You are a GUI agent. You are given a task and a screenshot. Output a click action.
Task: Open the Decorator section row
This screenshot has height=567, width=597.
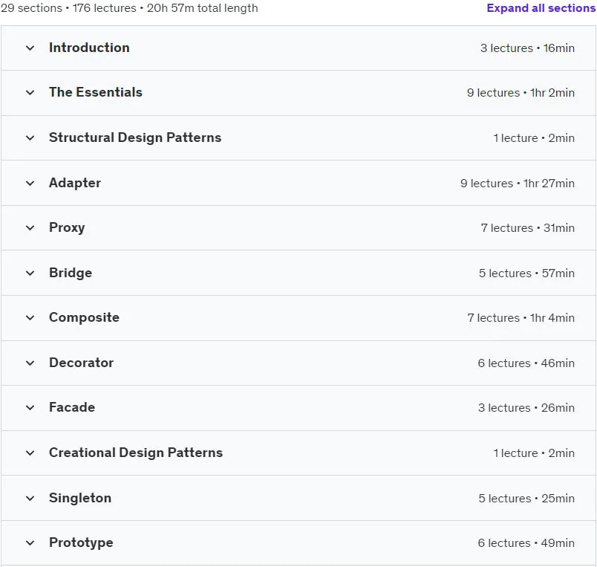point(298,363)
